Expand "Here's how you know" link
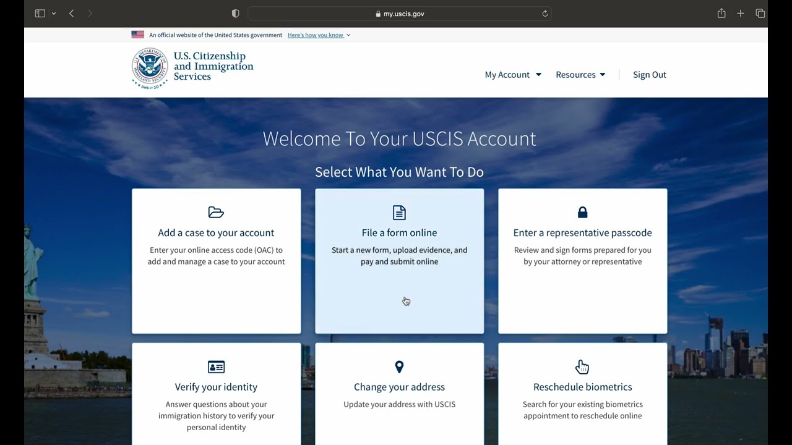792x445 pixels. click(x=319, y=35)
